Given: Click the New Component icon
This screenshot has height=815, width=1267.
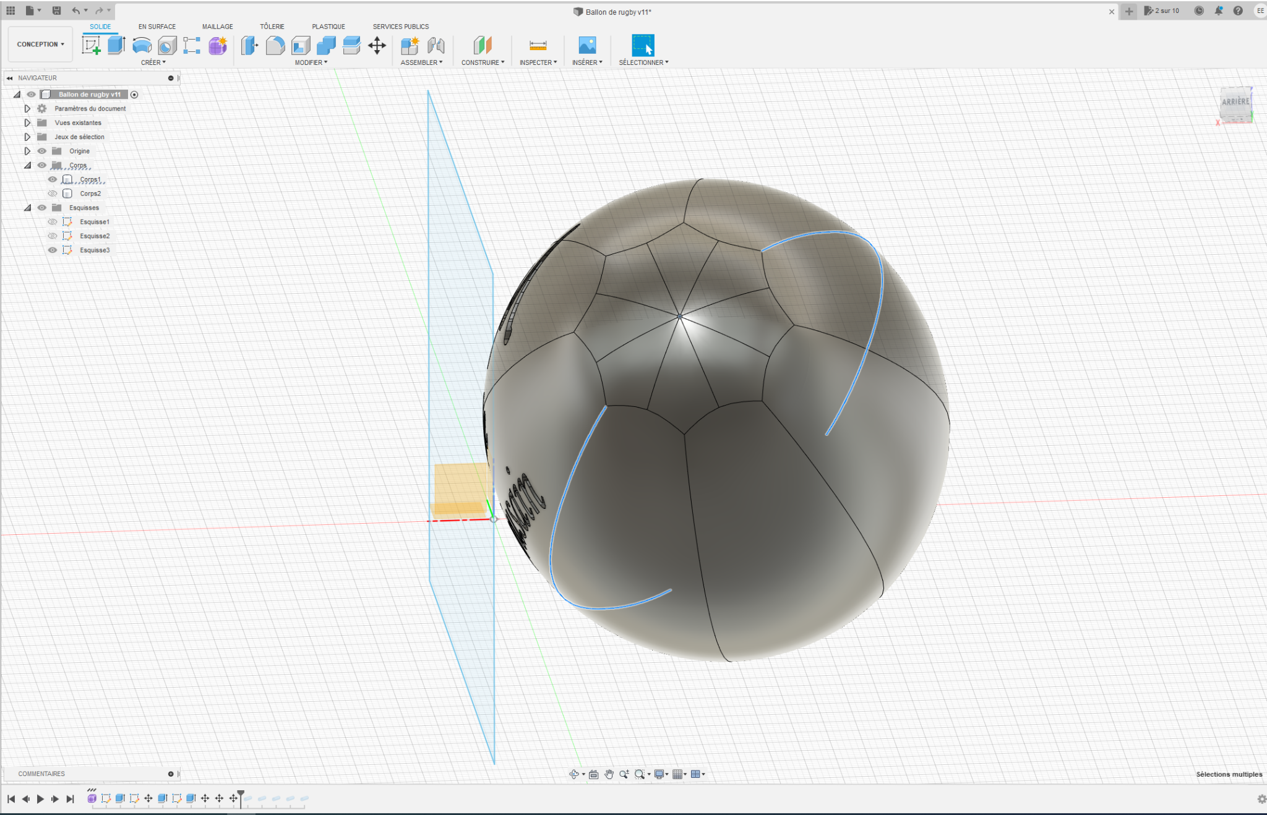Looking at the screenshot, I should [410, 45].
